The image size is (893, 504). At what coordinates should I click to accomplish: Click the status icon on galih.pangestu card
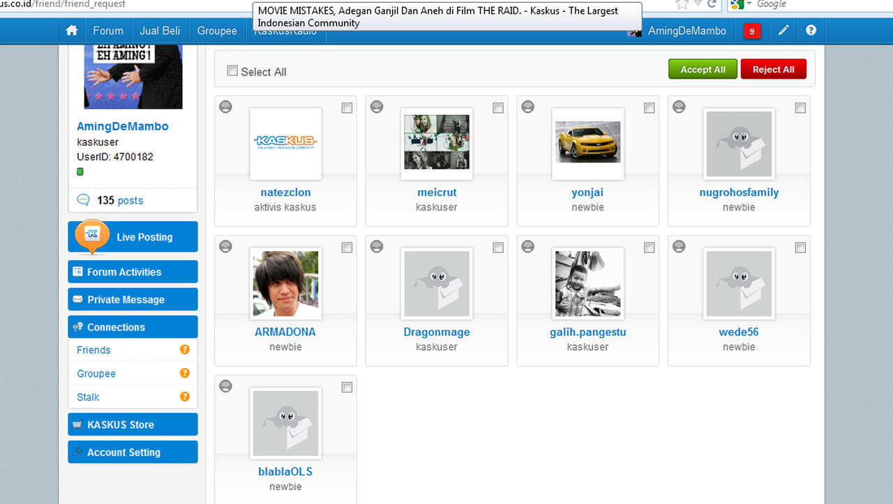pyautogui.click(x=528, y=246)
